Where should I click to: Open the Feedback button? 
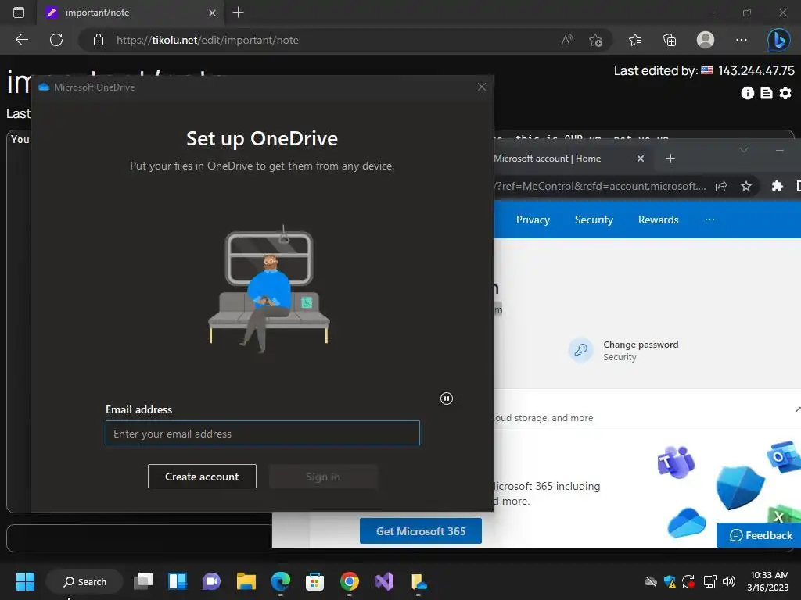click(760, 535)
